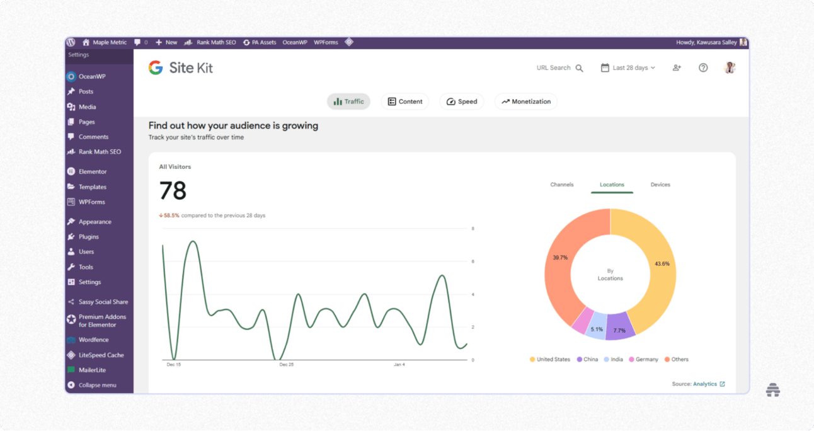The image size is (814, 431).
Task: Switch to the Locations tab
Action: coord(611,185)
